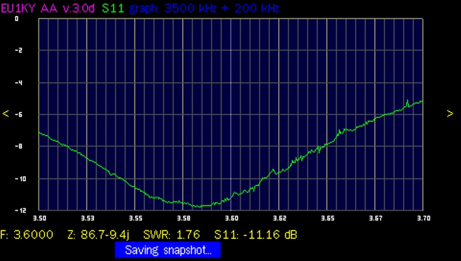Click the 3.70 label on frequency axis
The height and width of the screenshot is (261, 461).
click(423, 219)
